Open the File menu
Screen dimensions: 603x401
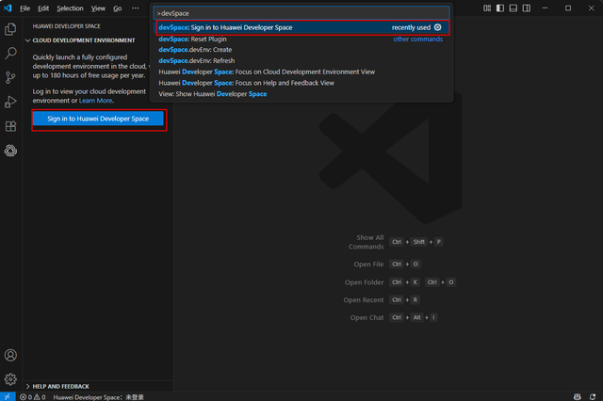click(x=24, y=8)
